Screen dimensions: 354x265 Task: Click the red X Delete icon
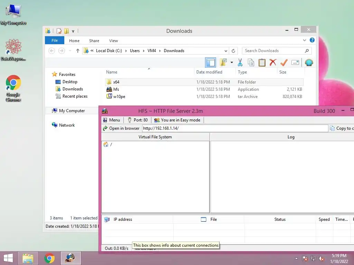click(273, 62)
